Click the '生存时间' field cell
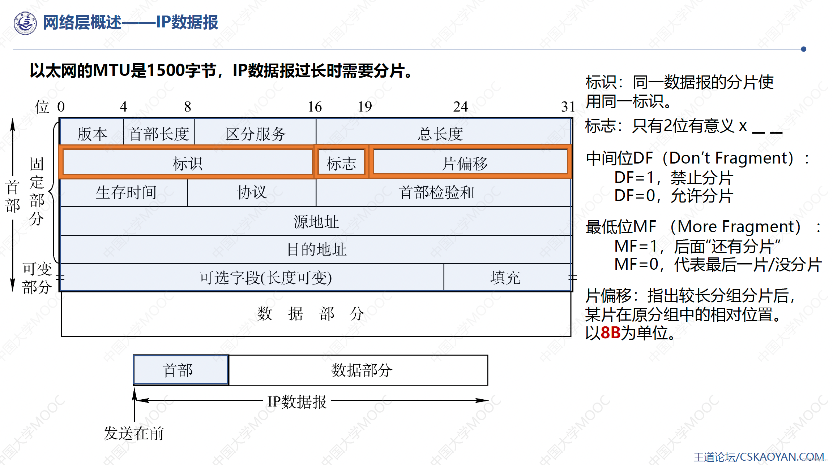The image size is (833, 465). click(124, 192)
